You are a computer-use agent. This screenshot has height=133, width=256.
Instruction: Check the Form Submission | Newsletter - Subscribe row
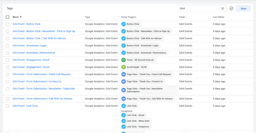pyautogui.click(x=8, y=89)
